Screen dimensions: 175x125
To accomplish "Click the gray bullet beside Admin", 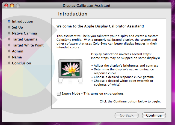I will [x=9, y=51].
